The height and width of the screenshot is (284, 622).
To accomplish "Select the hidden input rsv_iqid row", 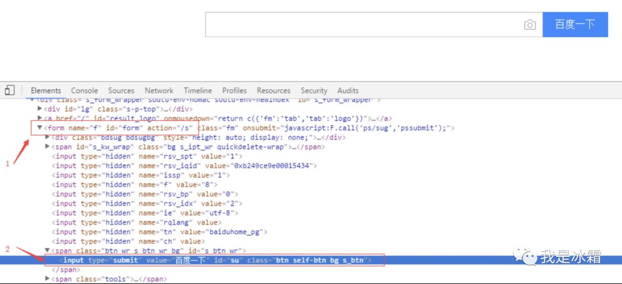I will (x=184, y=165).
